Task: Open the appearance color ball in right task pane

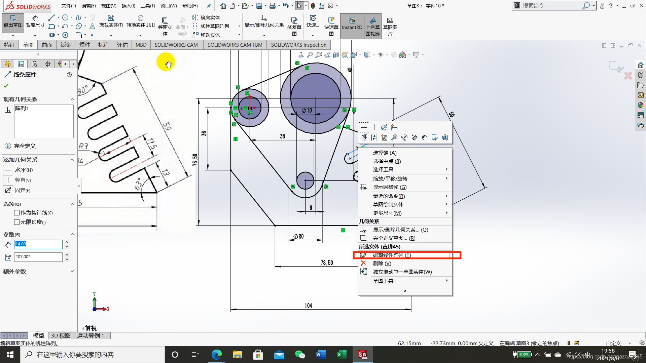Action: [x=640, y=105]
